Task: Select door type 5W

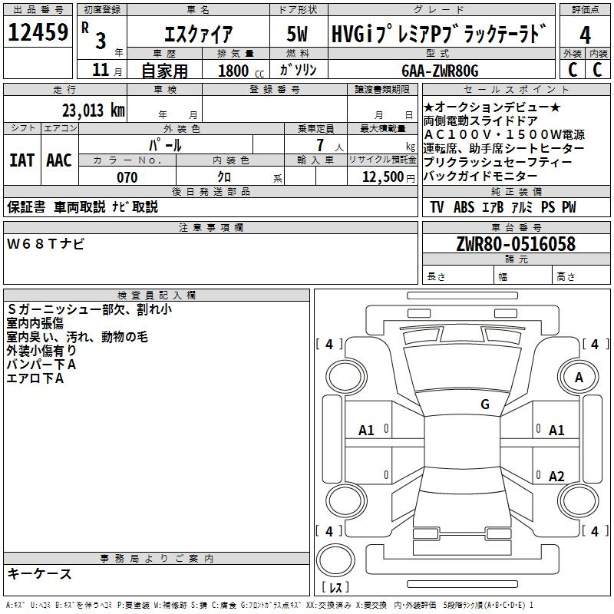Action: tap(298, 34)
